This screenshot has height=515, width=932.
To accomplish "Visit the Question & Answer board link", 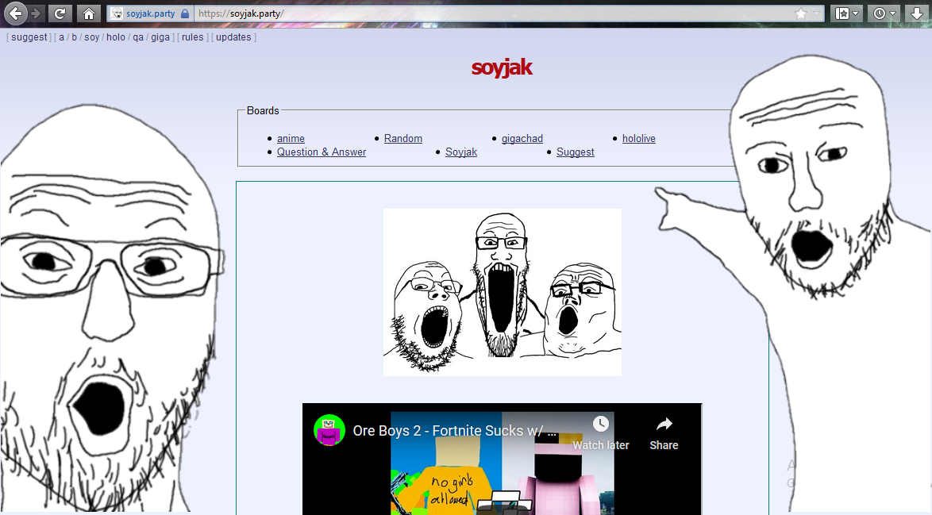I will (321, 152).
